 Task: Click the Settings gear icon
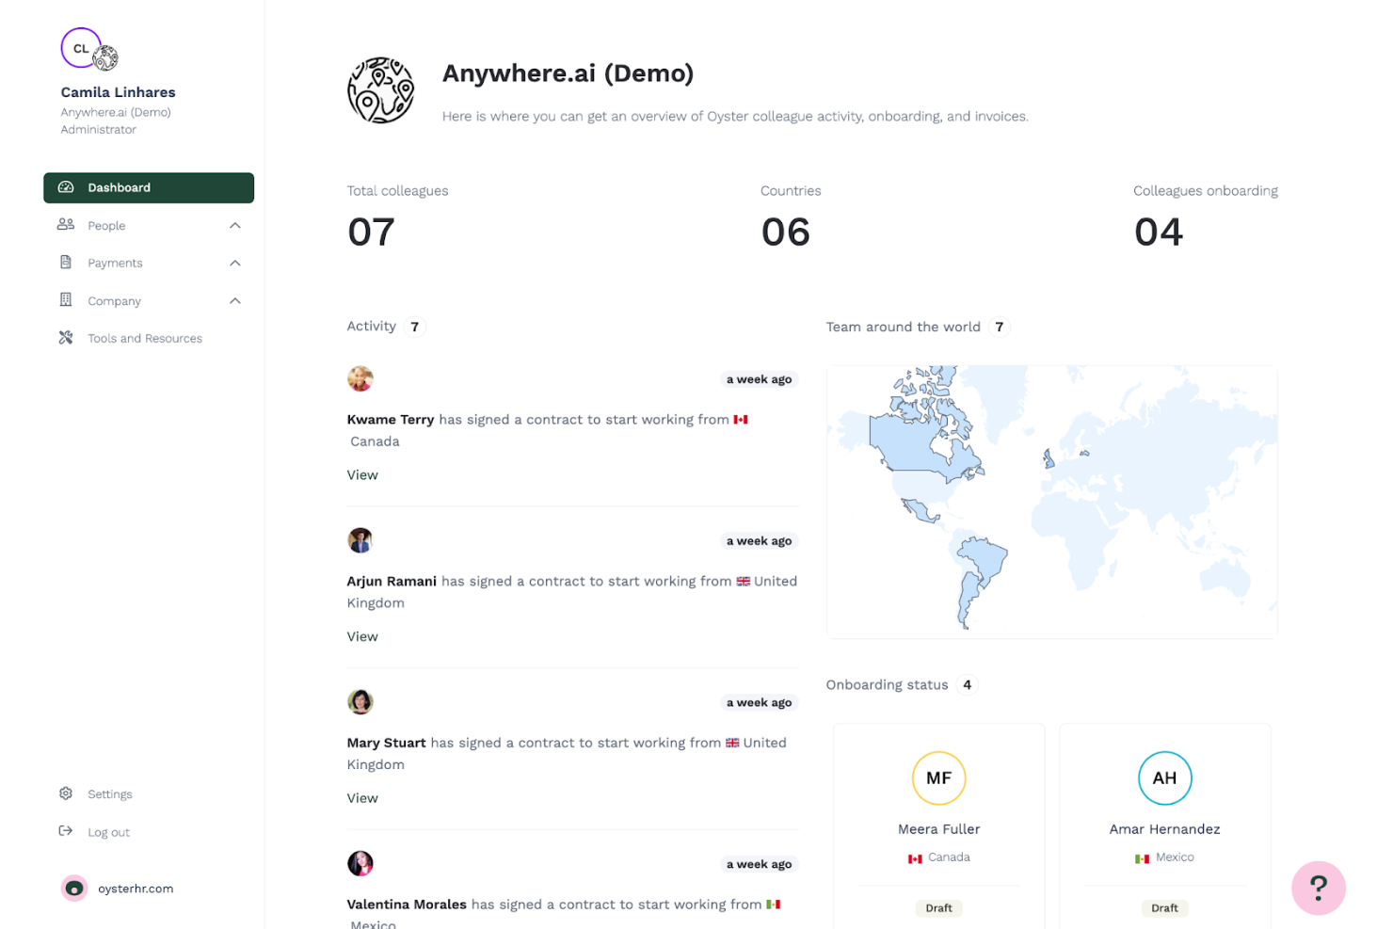click(65, 793)
